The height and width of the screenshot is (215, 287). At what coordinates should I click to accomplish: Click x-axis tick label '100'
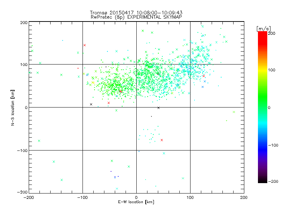pyautogui.click(x=190, y=197)
